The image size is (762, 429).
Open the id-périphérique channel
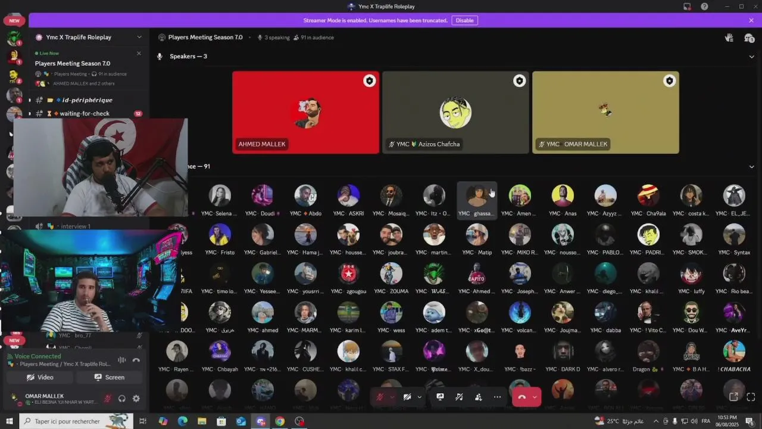click(87, 100)
